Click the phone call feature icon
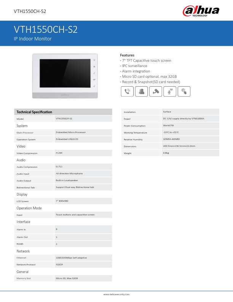The image size is (233, 302). click(127, 92)
